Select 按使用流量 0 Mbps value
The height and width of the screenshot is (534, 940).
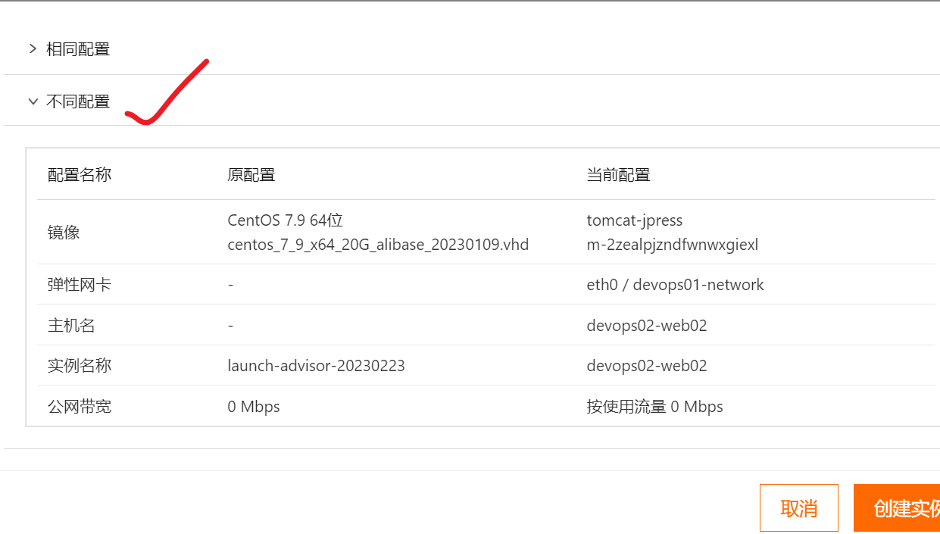point(655,406)
